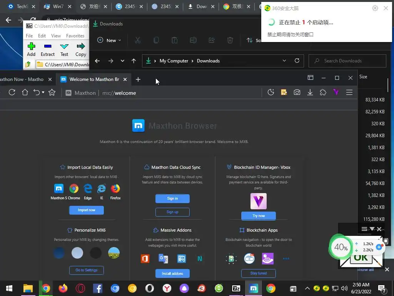This screenshot has width=394, height=296.
Task: Select the Welcome to Maxthon Browser tab
Action: click(x=93, y=79)
